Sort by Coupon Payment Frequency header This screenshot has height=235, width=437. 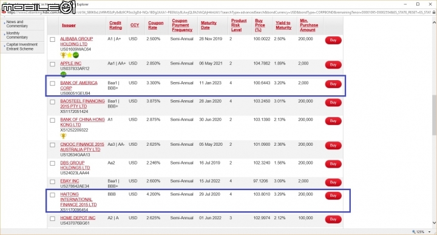pyautogui.click(x=182, y=25)
